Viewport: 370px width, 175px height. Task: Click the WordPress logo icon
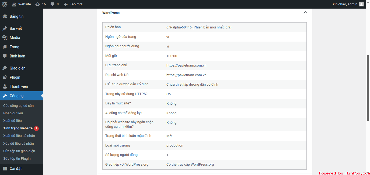(5, 4)
